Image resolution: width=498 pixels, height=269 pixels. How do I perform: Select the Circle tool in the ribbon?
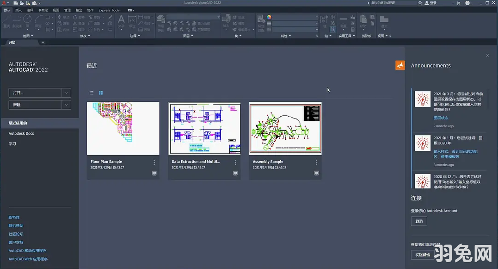click(x=27, y=19)
